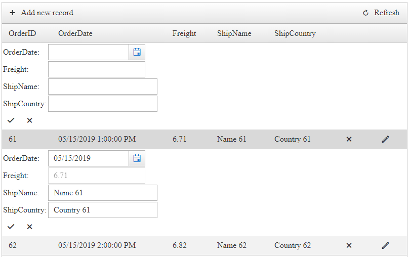The width and height of the screenshot is (409, 257).
Task: Sort by ShipCountry column header
Action: coord(295,33)
